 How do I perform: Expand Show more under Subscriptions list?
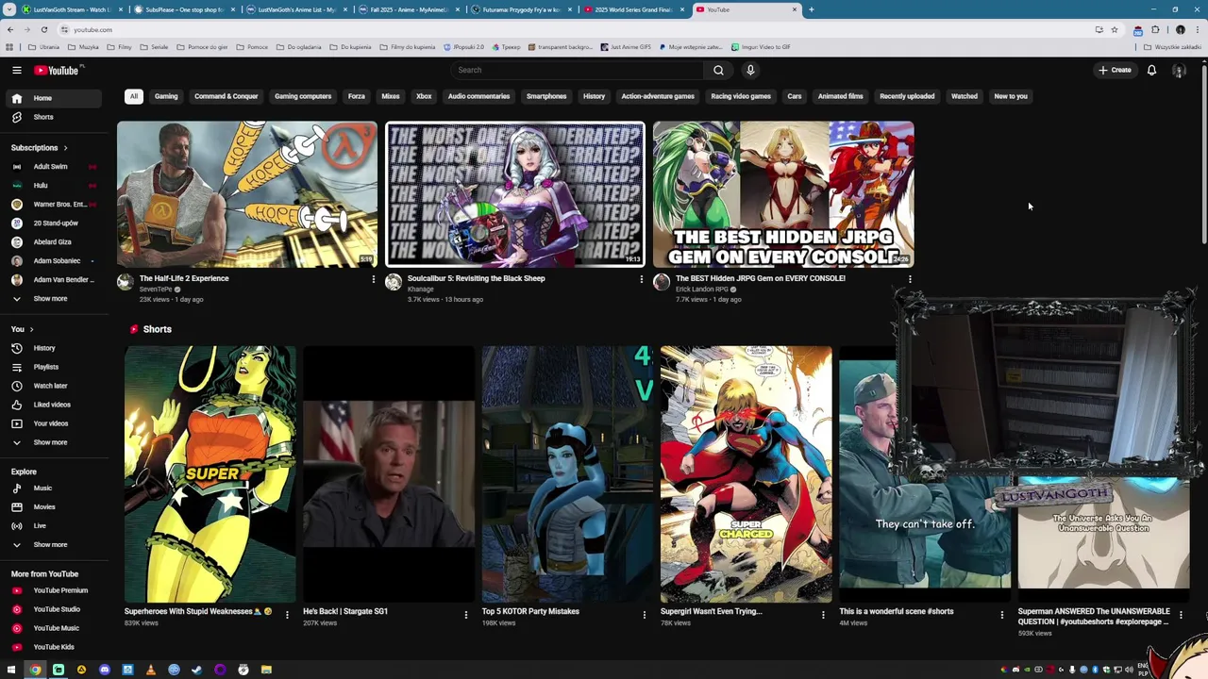55,299
